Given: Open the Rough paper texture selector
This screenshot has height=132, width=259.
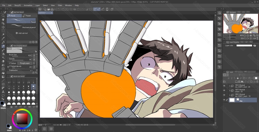Looking at the screenshot, I should click(x=25, y=63).
